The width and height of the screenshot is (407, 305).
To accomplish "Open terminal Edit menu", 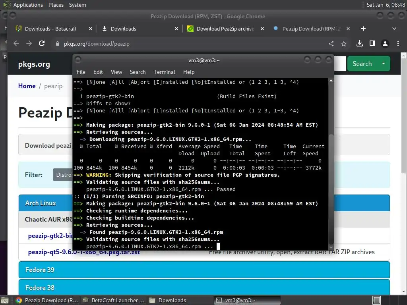I will tap(98, 72).
